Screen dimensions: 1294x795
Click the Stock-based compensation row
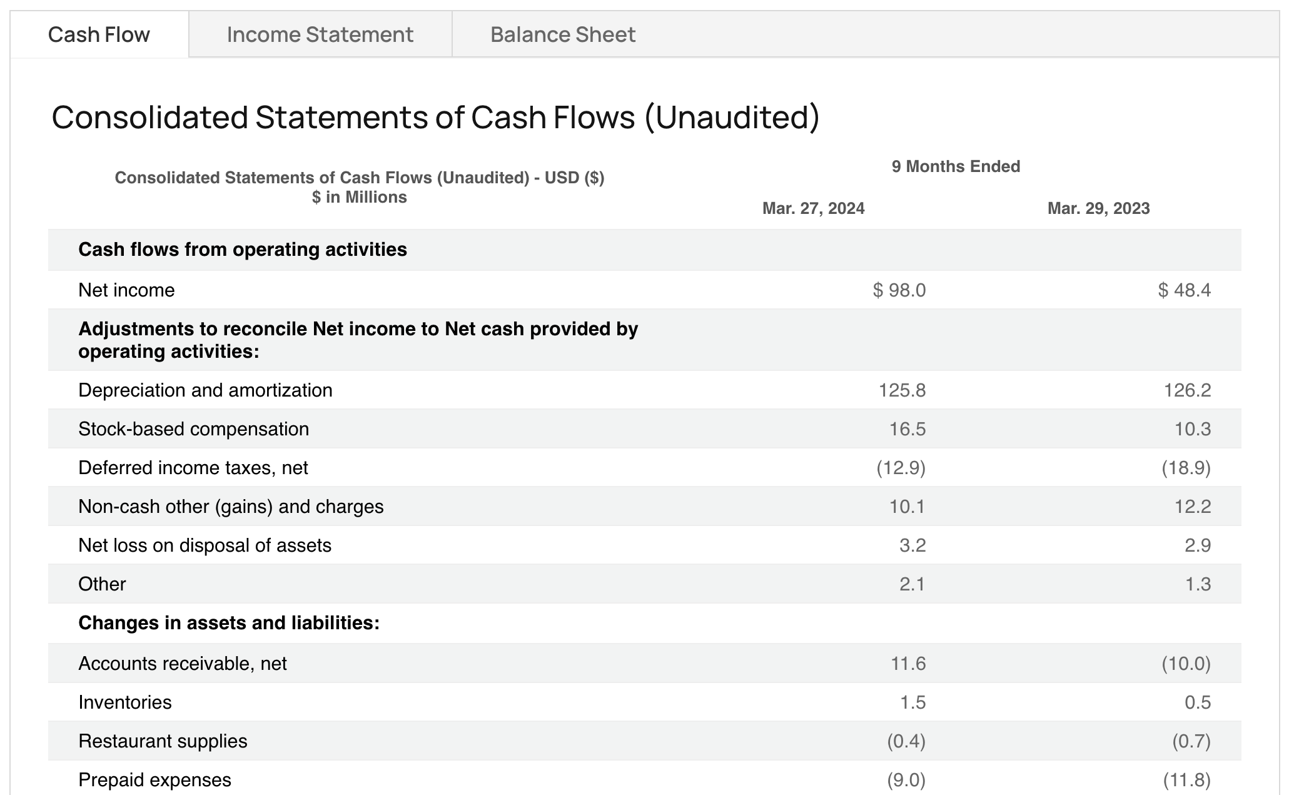(x=193, y=429)
